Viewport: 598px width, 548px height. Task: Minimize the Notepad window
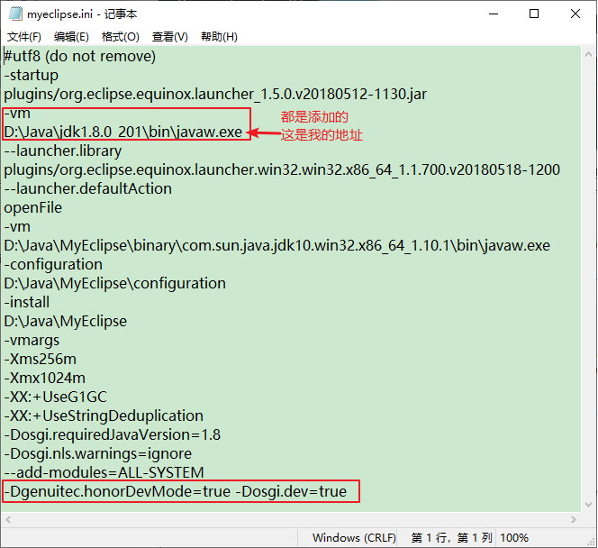[x=494, y=14]
